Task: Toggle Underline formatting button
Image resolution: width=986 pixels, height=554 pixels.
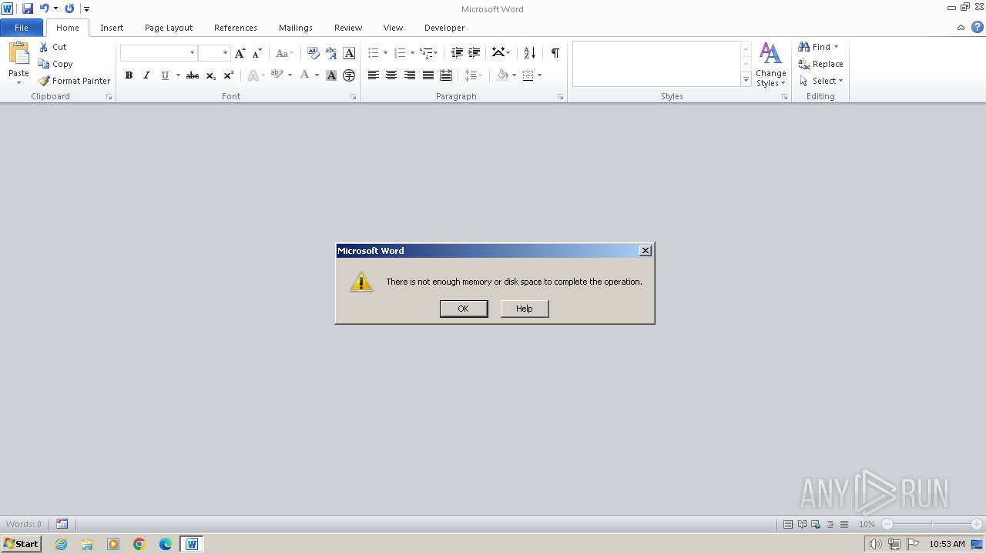Action: 165,75
